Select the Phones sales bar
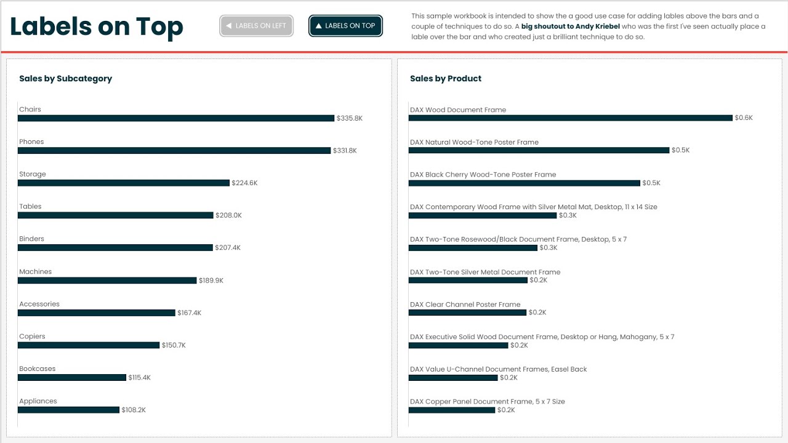788x443 pixels. pyautogui.click(x=174, y=150)
